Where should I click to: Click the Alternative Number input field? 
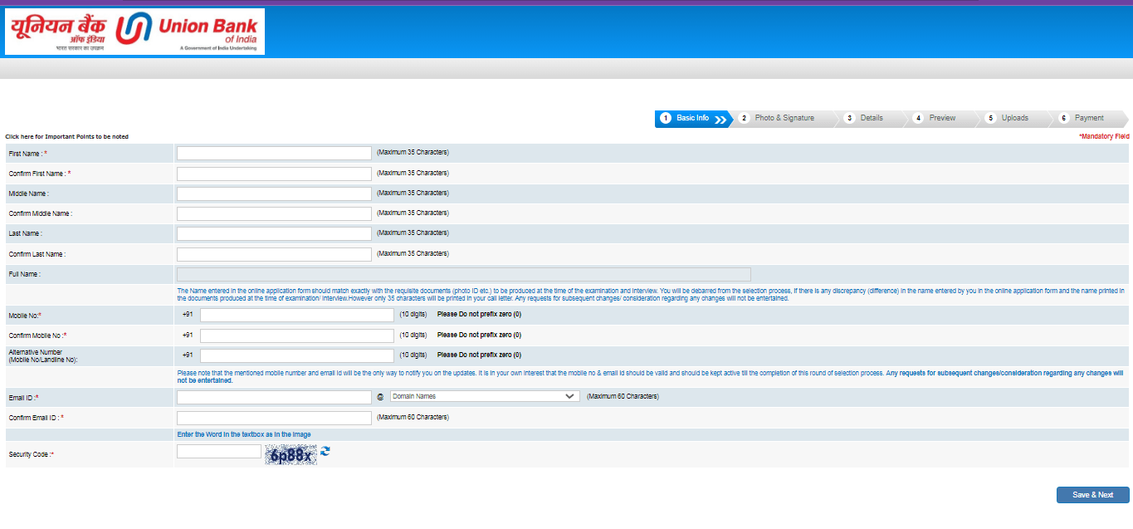pos(296,355)
